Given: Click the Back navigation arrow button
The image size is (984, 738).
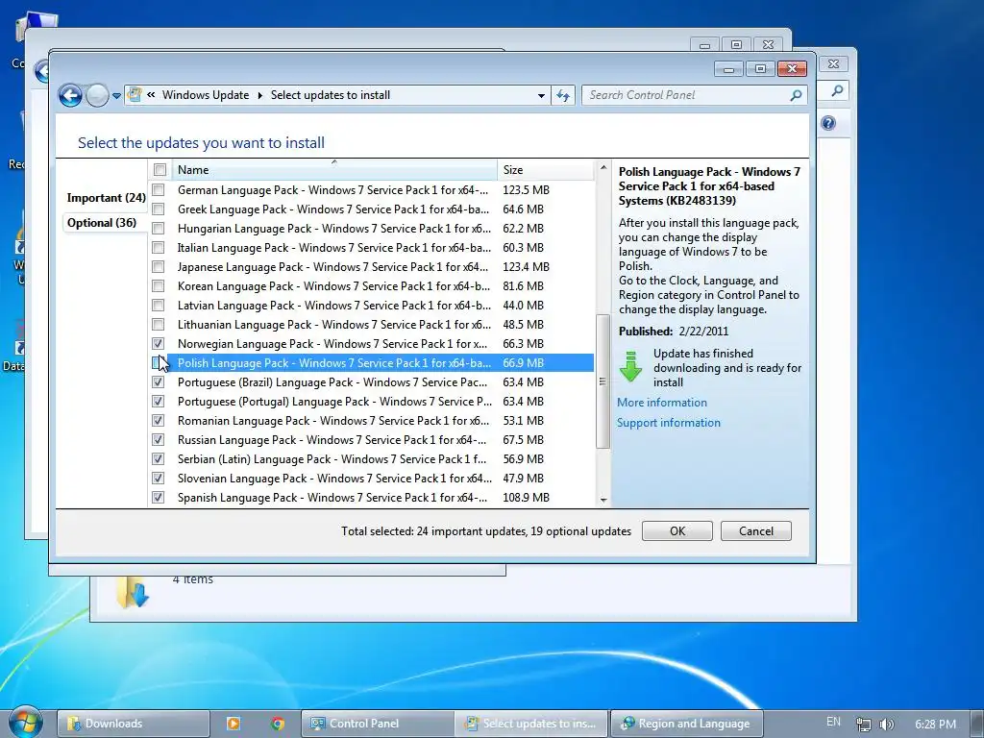Looking at the screenshot, I should (70, 95).
